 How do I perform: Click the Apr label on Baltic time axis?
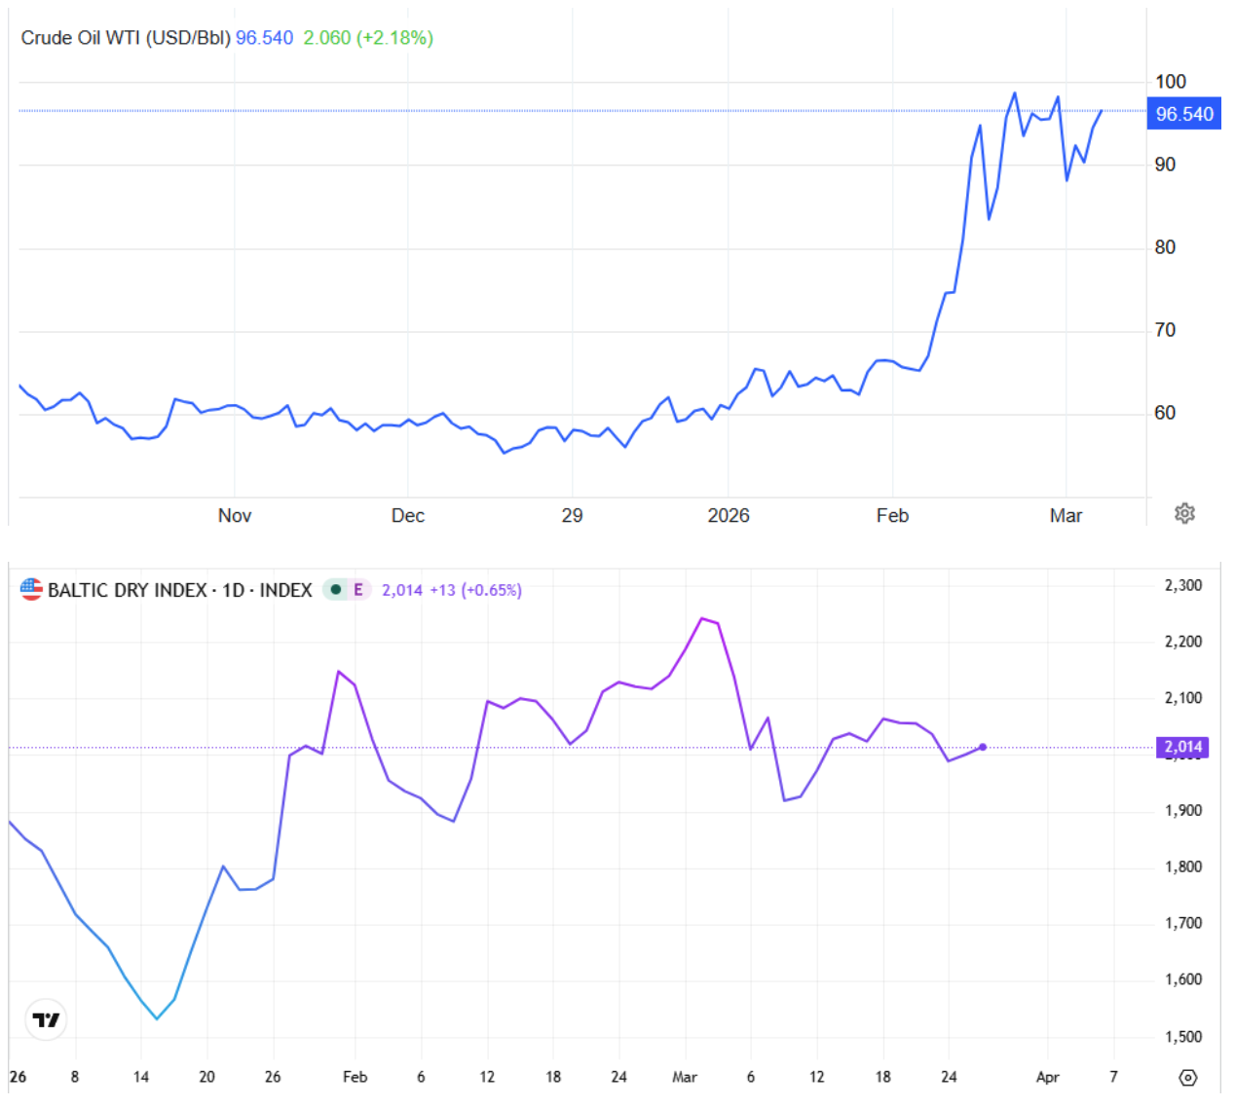point(1047,1077)
